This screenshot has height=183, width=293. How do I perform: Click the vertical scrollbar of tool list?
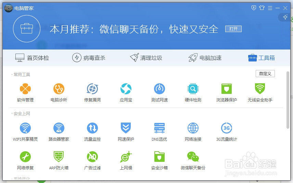[288, 100]
